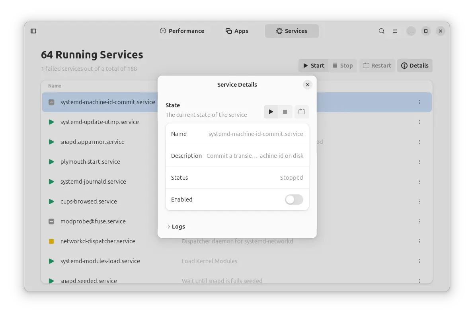Open the hamburger menu in the header bar
Viewport: 474px width, 318px height.
[395, 31]
